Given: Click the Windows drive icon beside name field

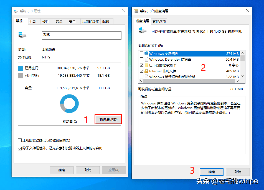Looking at the screenshot, I should pyautogui.click(x=22, y=35).
